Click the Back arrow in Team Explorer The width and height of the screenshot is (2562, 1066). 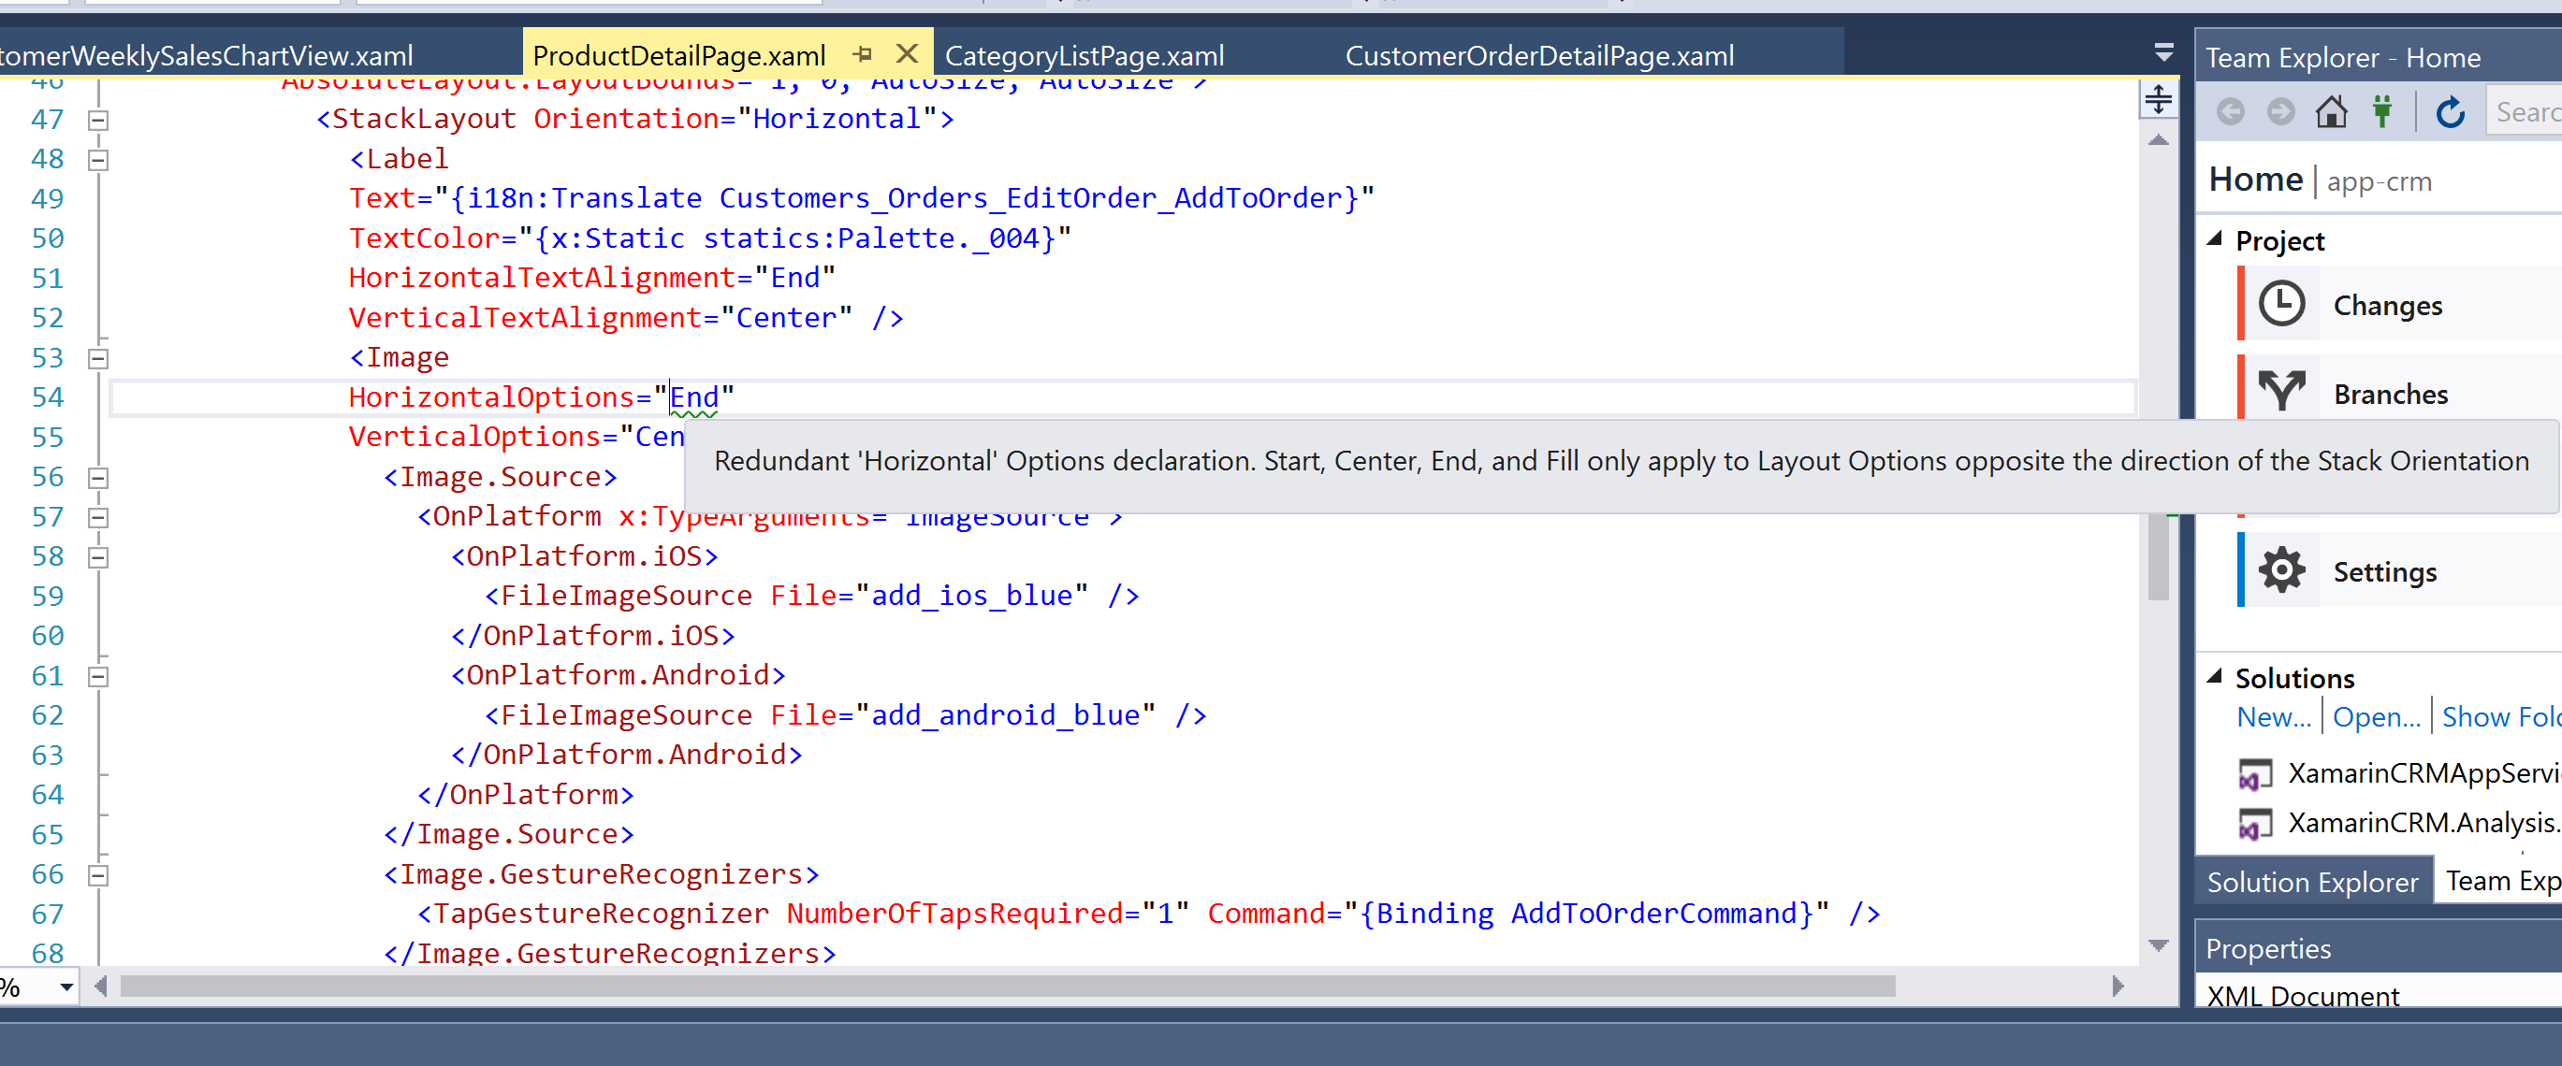2231,112
